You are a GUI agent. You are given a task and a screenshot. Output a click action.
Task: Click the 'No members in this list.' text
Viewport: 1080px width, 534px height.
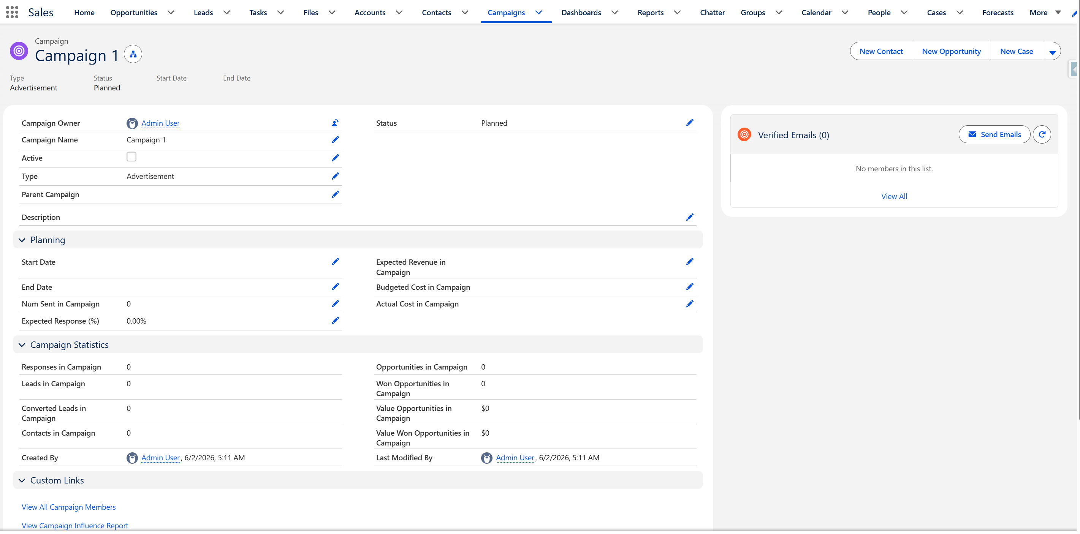coord(894,169)
